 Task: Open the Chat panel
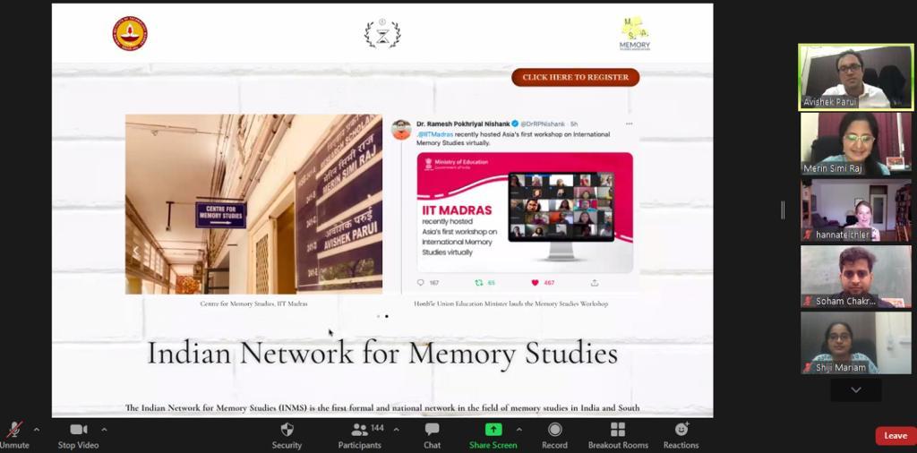432,431
